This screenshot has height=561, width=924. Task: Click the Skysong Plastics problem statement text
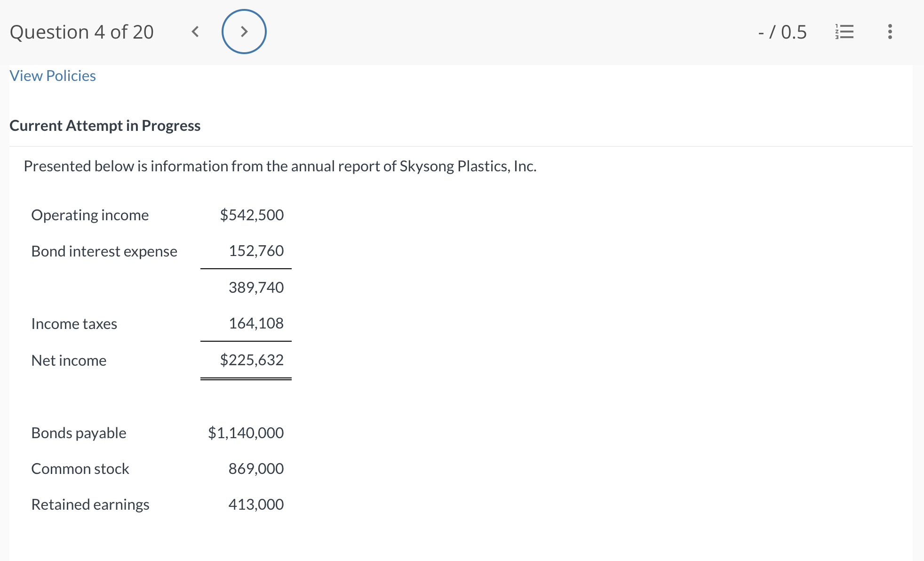(280, 166)
